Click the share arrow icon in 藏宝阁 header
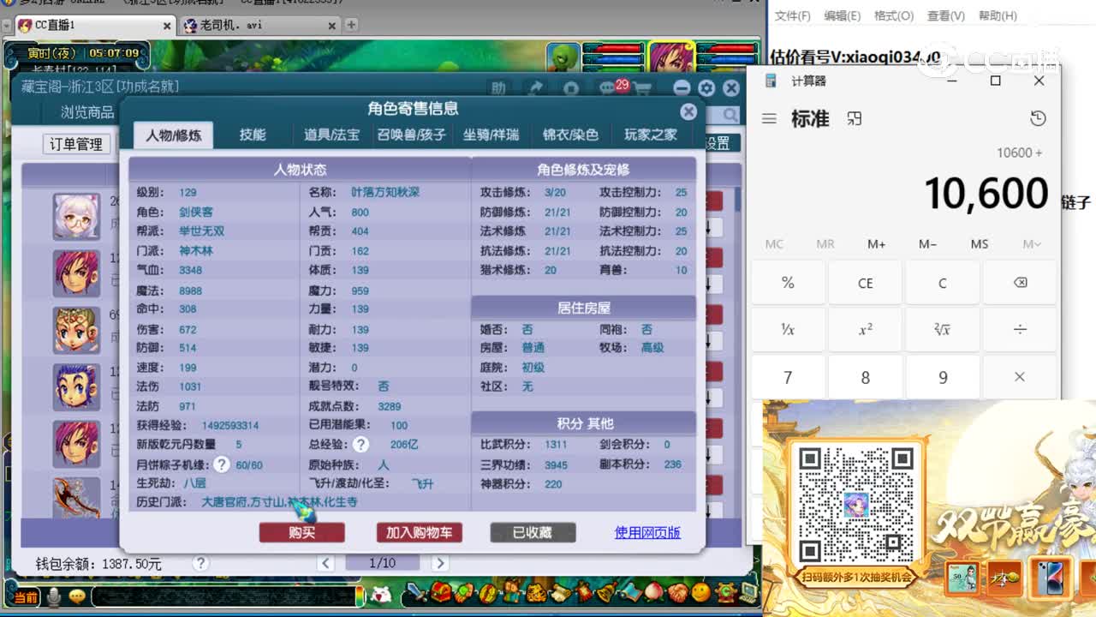Screen dimensions: 1096x617 [536, 88]
